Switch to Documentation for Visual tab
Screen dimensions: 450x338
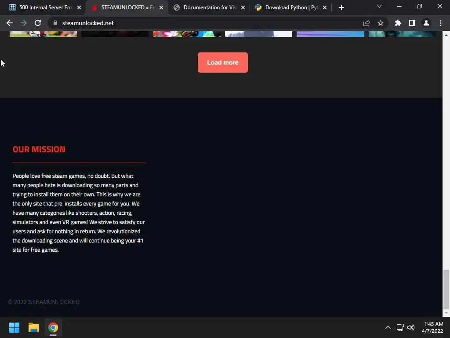pyautogui.click(x=209, y=7)
